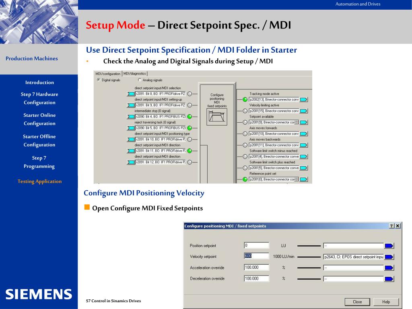Open interconnect icon for r2091 Bit 10 signal
Image resolution: width=412 pixels, height=309 pixels.
tap(131, 140)
